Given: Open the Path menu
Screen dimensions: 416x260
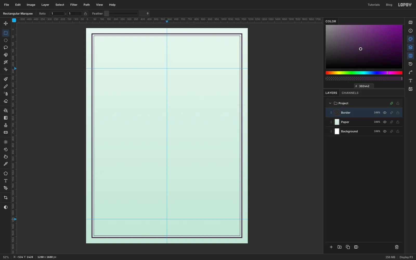Looking at the screenshot, I should point(87,5).
